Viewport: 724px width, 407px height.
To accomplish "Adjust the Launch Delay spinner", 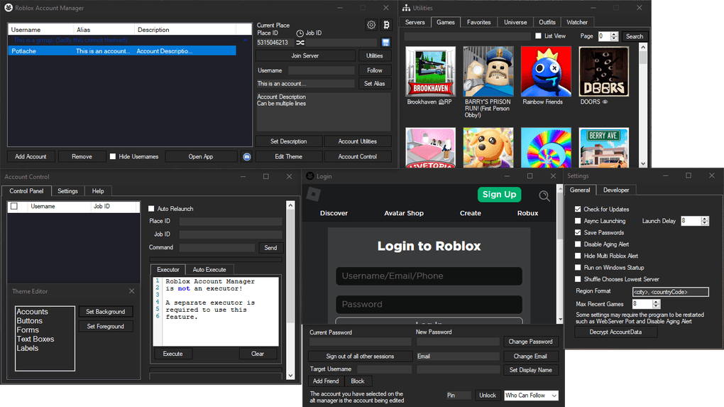I will 705,222.
